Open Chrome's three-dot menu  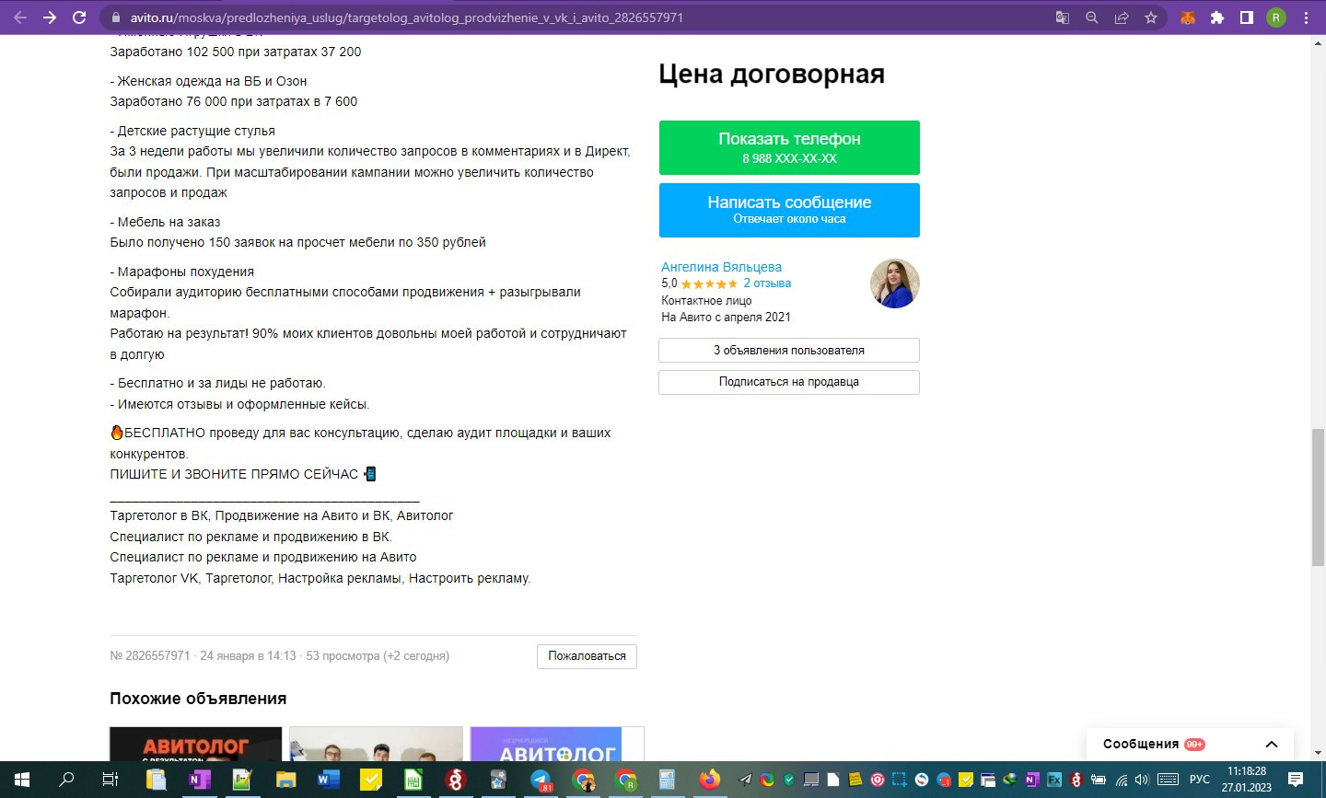pyautogui.click(x=1306, y=17)
